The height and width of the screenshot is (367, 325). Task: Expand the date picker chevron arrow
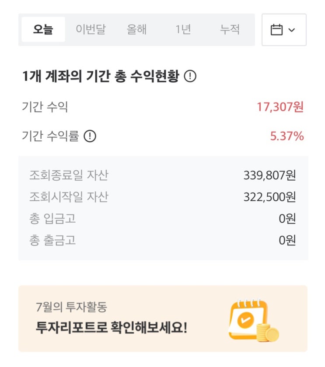click(292, 30)
